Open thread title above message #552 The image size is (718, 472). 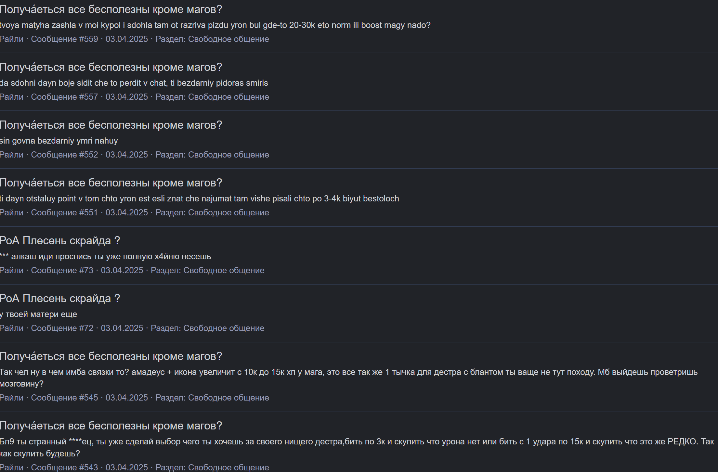[x=111, y=125]
